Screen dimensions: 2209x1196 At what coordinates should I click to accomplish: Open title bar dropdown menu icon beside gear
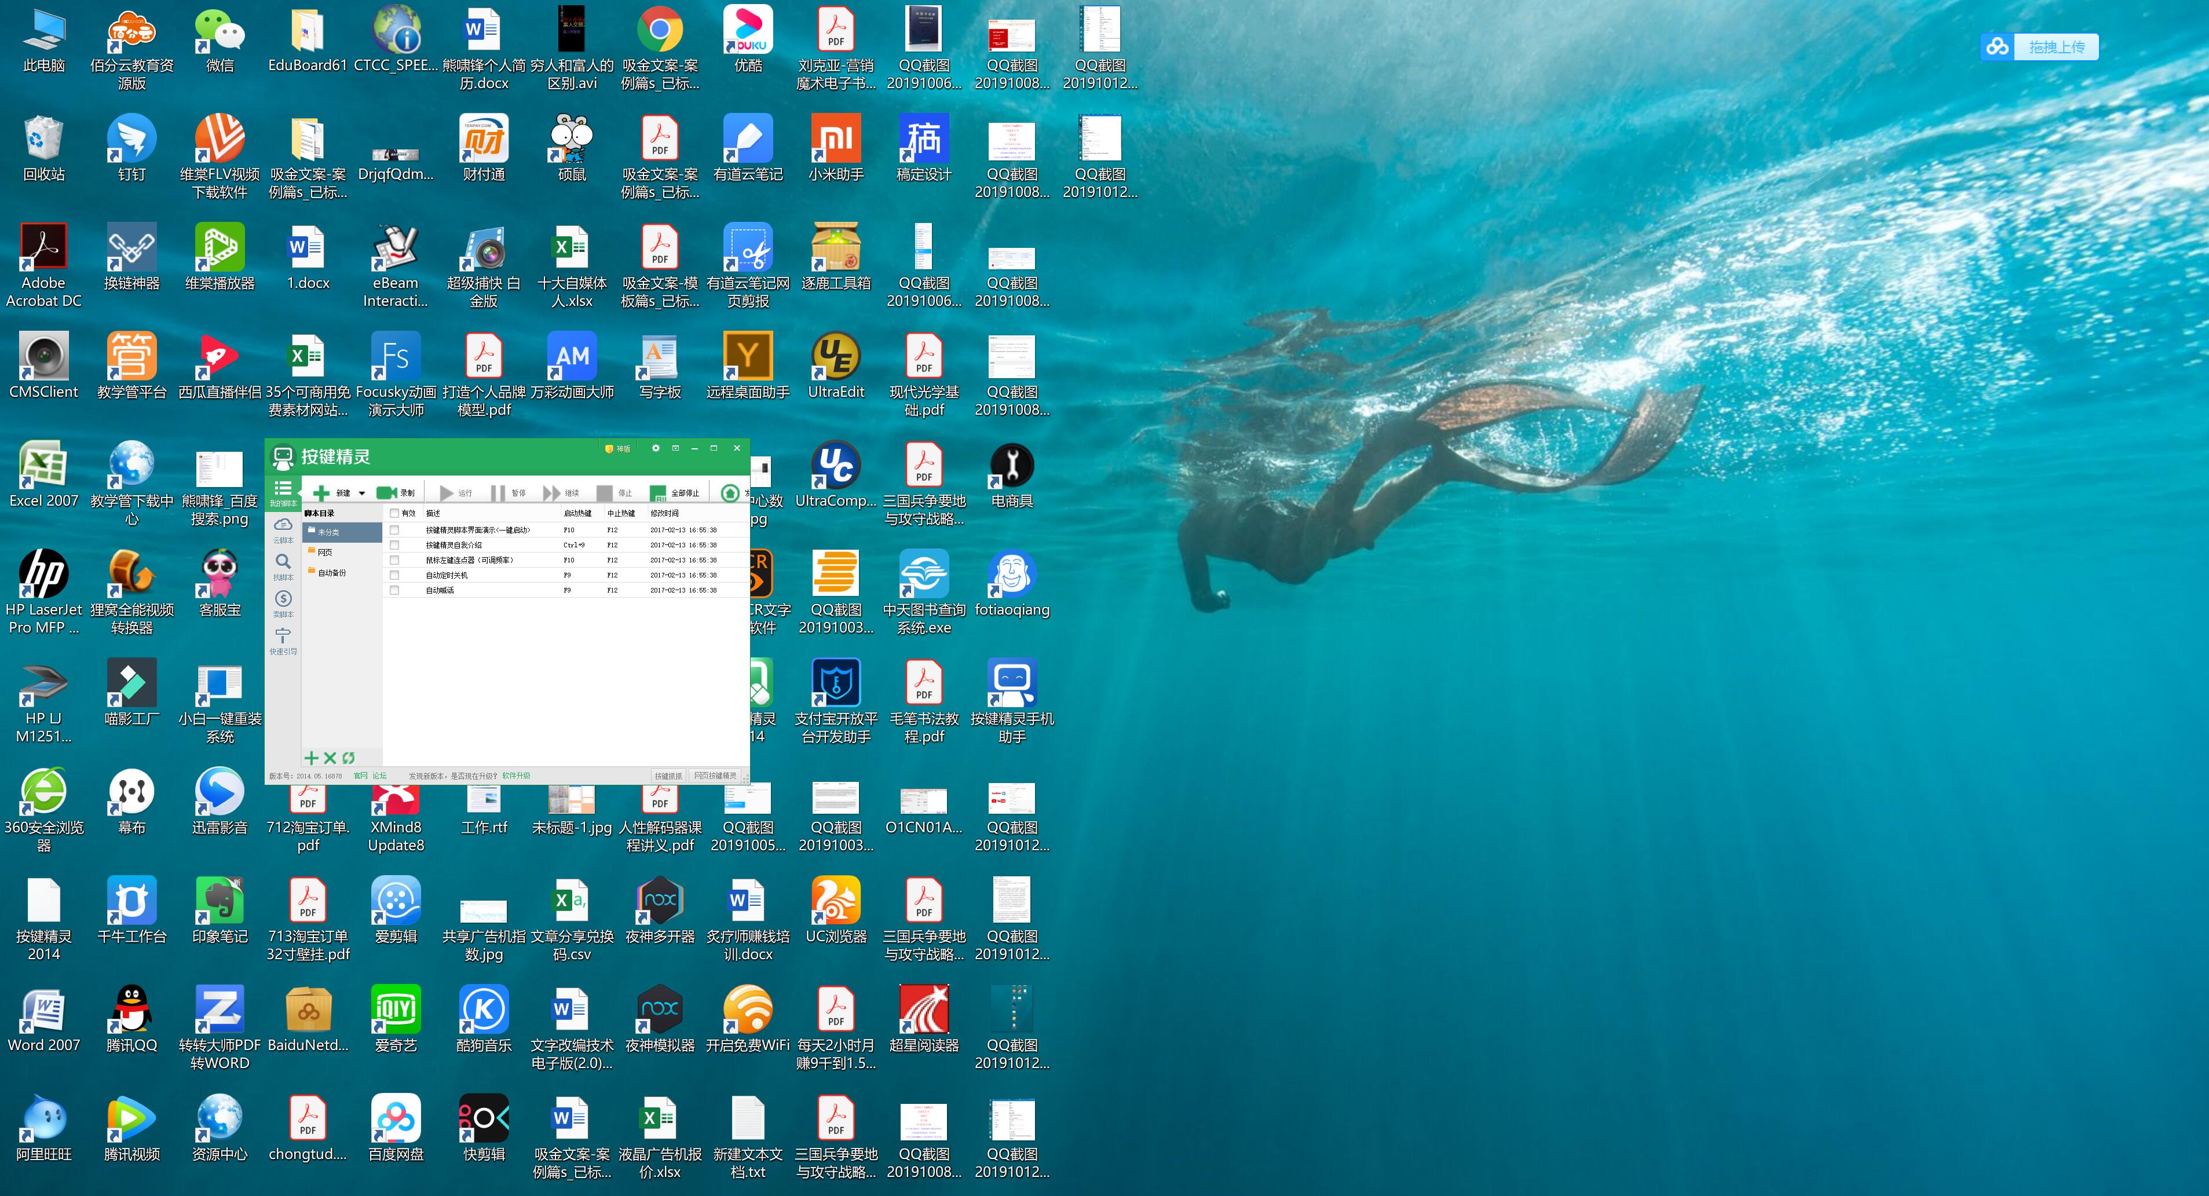[x=676, y=448]
